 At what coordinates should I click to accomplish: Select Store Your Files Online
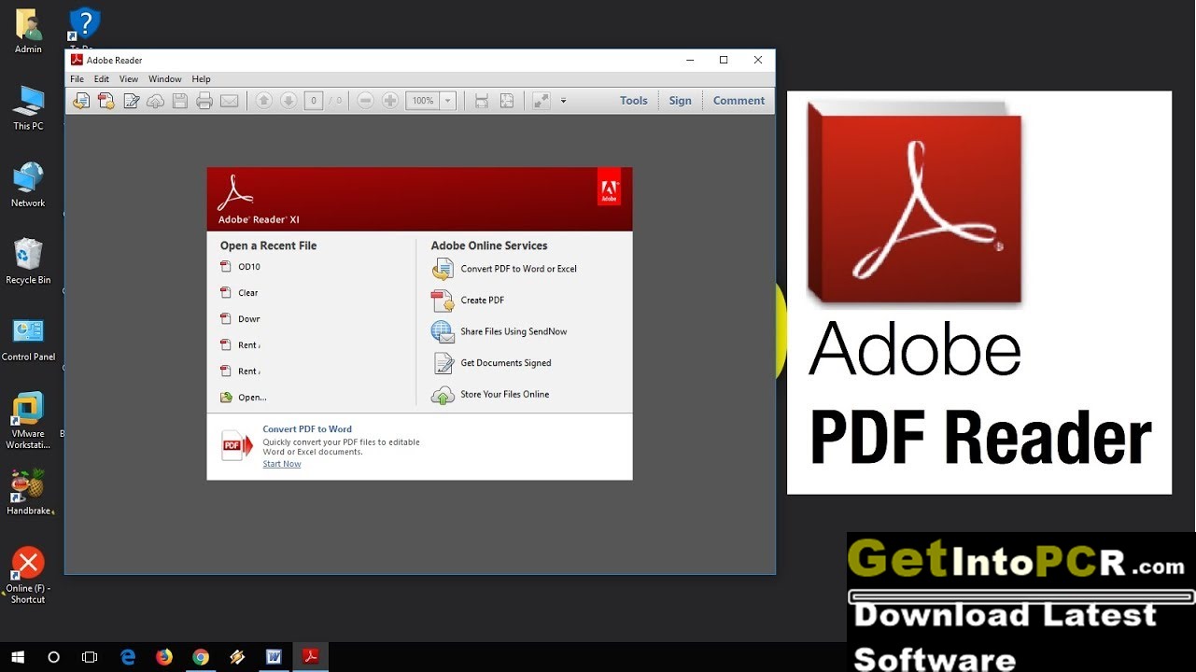point(490,395)
